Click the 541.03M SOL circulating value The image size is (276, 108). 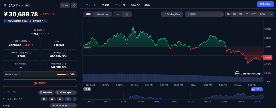pyautogui.click(x=59, y=67)
